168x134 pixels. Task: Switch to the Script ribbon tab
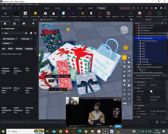80,8
